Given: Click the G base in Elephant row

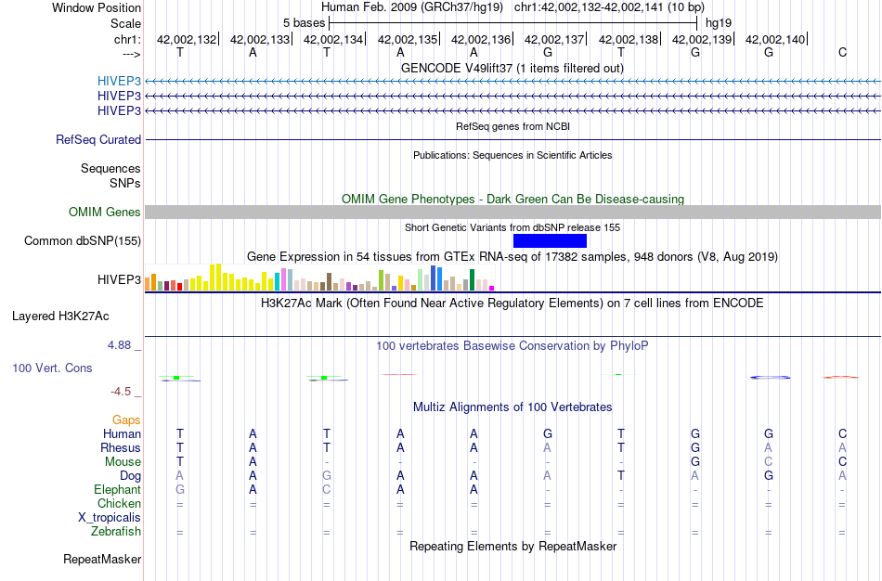Looking at the screenshot, I should (x=180, y=489).
